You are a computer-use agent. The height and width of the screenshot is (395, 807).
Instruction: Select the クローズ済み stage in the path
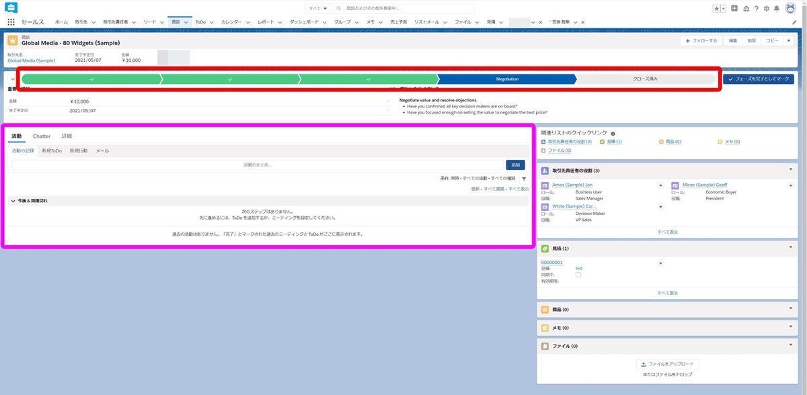click(x=646, y=79)
